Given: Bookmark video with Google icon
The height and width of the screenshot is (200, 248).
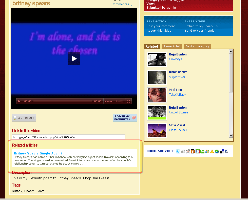Looking at the screenshot, I should click(x=198, y=151).
